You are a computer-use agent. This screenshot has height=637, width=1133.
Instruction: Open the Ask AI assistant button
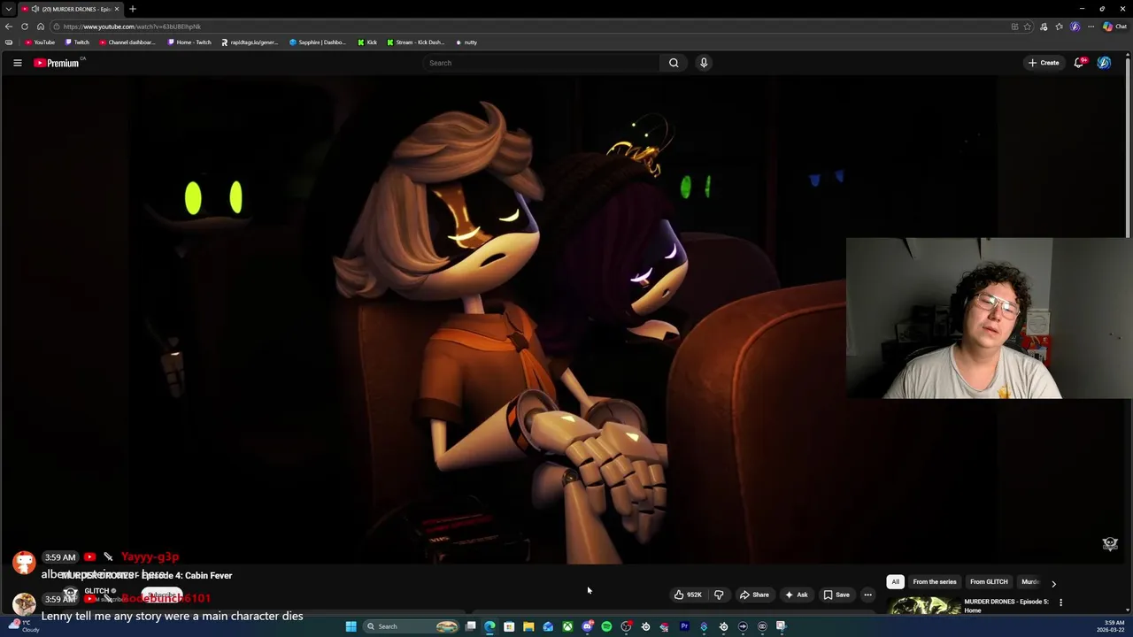(796, 595)
